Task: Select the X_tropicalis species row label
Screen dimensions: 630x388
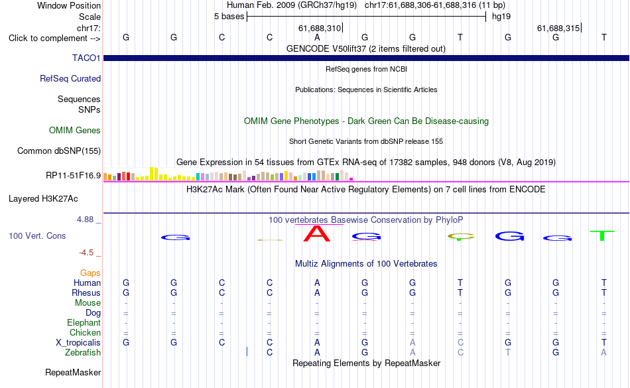Action: (x=78, y=343)
